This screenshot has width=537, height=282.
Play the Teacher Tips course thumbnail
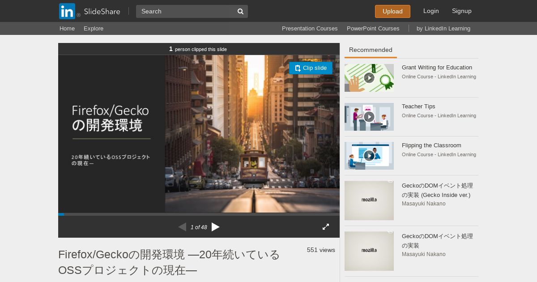[369, 117]
